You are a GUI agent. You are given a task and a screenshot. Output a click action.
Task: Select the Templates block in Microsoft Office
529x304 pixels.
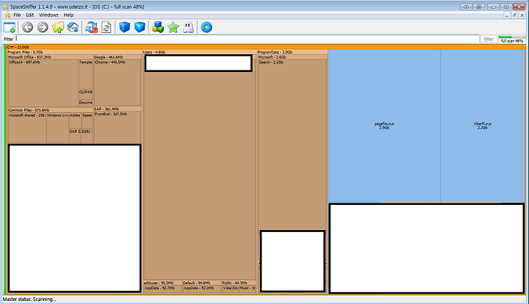(x=86, y=74)
